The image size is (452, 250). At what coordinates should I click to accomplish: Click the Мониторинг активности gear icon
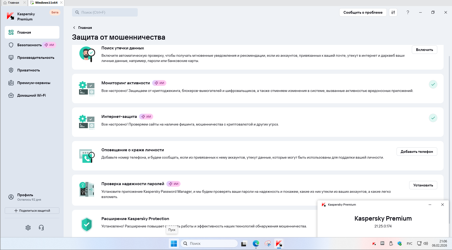click(87, 88)
